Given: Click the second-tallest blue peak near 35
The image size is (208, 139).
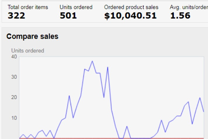Looking at the screenshot, I should coord(108,67).
